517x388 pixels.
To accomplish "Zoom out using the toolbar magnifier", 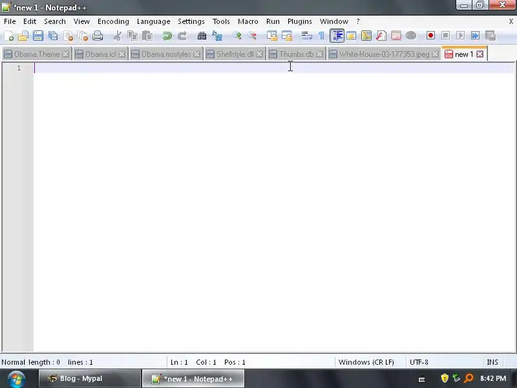I will 252,36.
